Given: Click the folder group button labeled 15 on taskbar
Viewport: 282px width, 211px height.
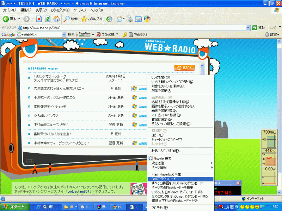Looking at the screenshot, I should [69, 207].
